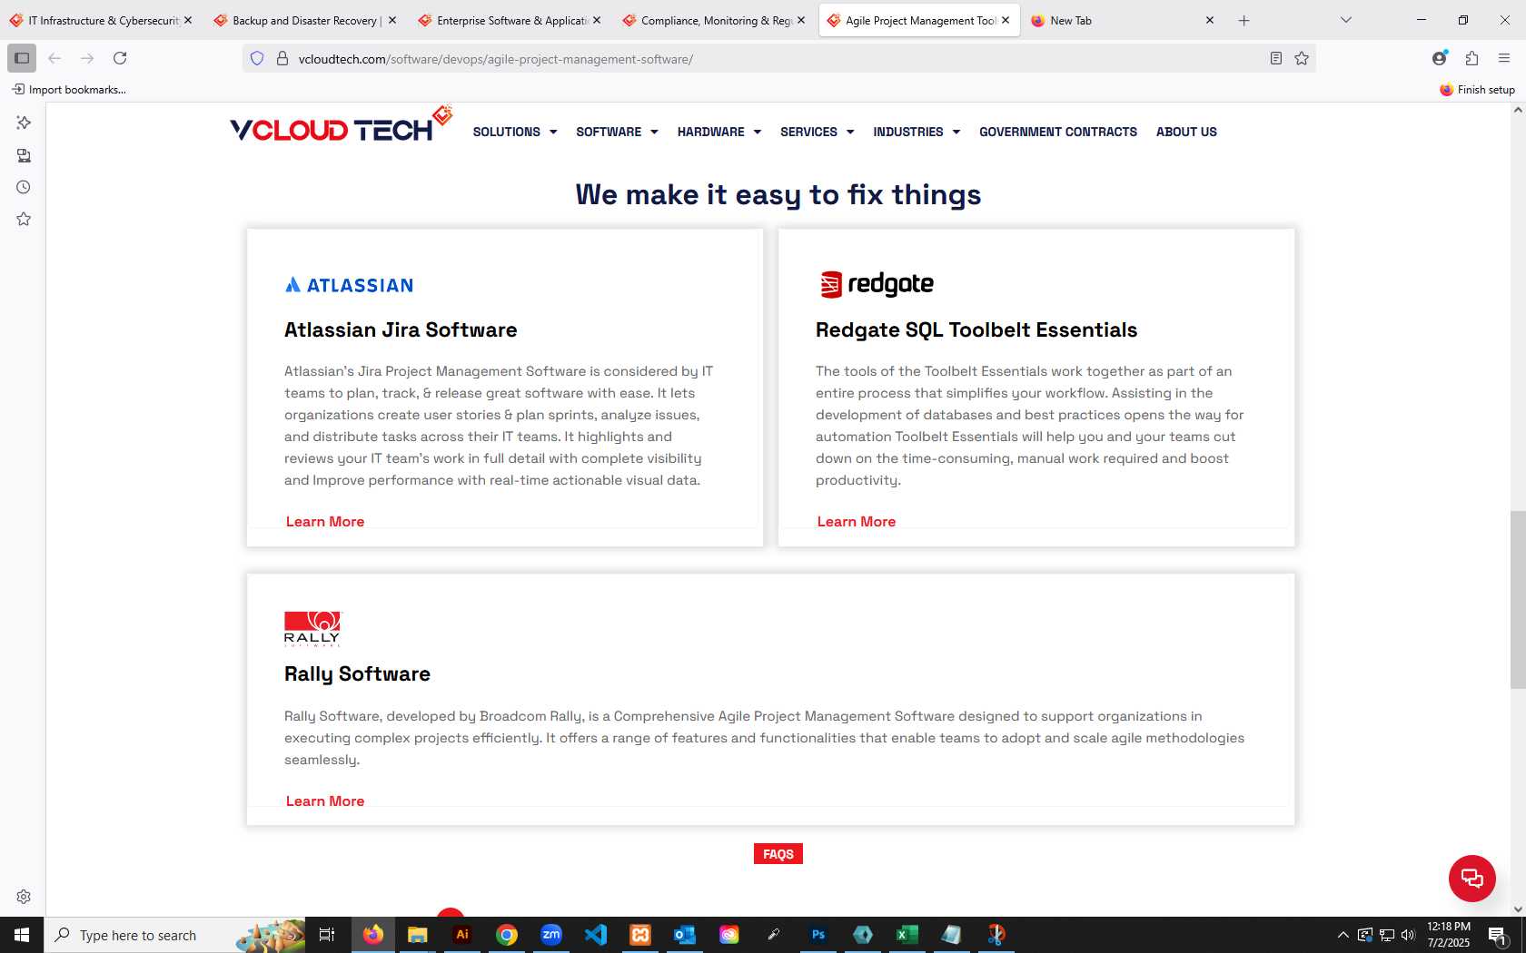Open the notification center icon
Image resolution: width=1526 pixels, height=953 pixels.
pos(1499,935)
